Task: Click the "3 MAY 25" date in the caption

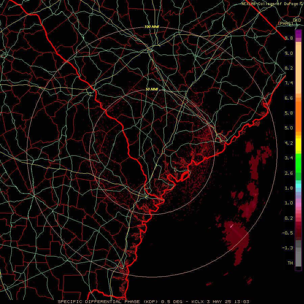Action: click(x=219, y=302)
